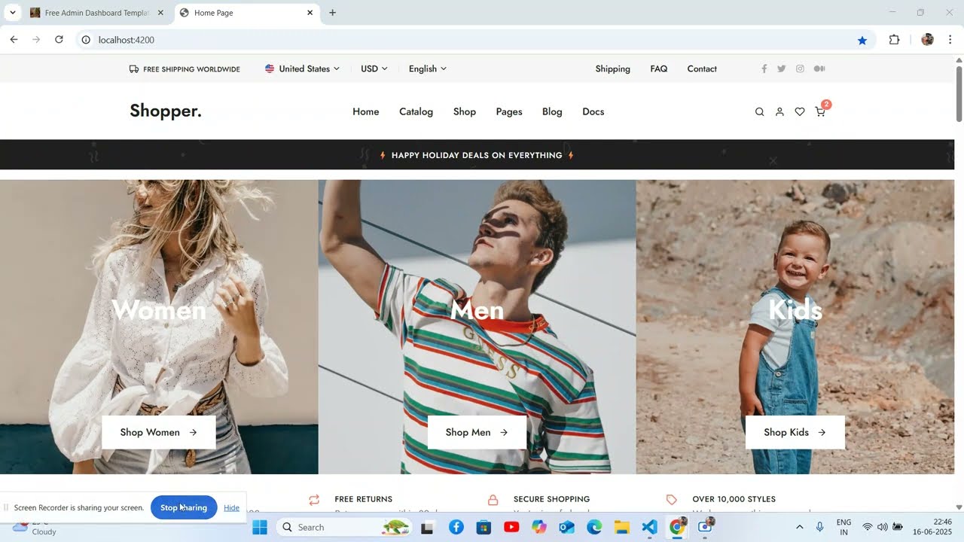964x542 pixels.
Task: Open Microsoft Edge from taskbar
Action: (x=594, y=527)
